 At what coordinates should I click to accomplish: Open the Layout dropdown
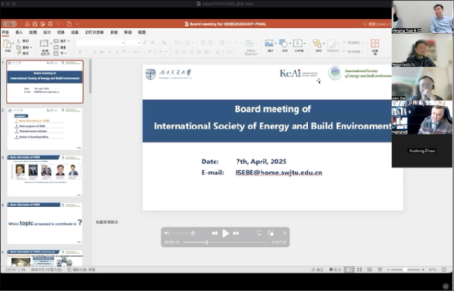tap(62, 41)
